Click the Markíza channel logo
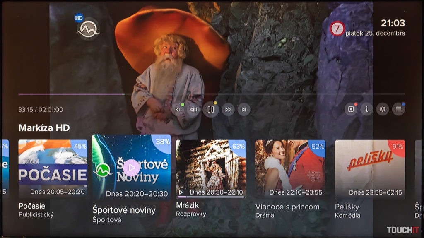The width and height of the screenshot is (424, 238). [x=88, y=29]
